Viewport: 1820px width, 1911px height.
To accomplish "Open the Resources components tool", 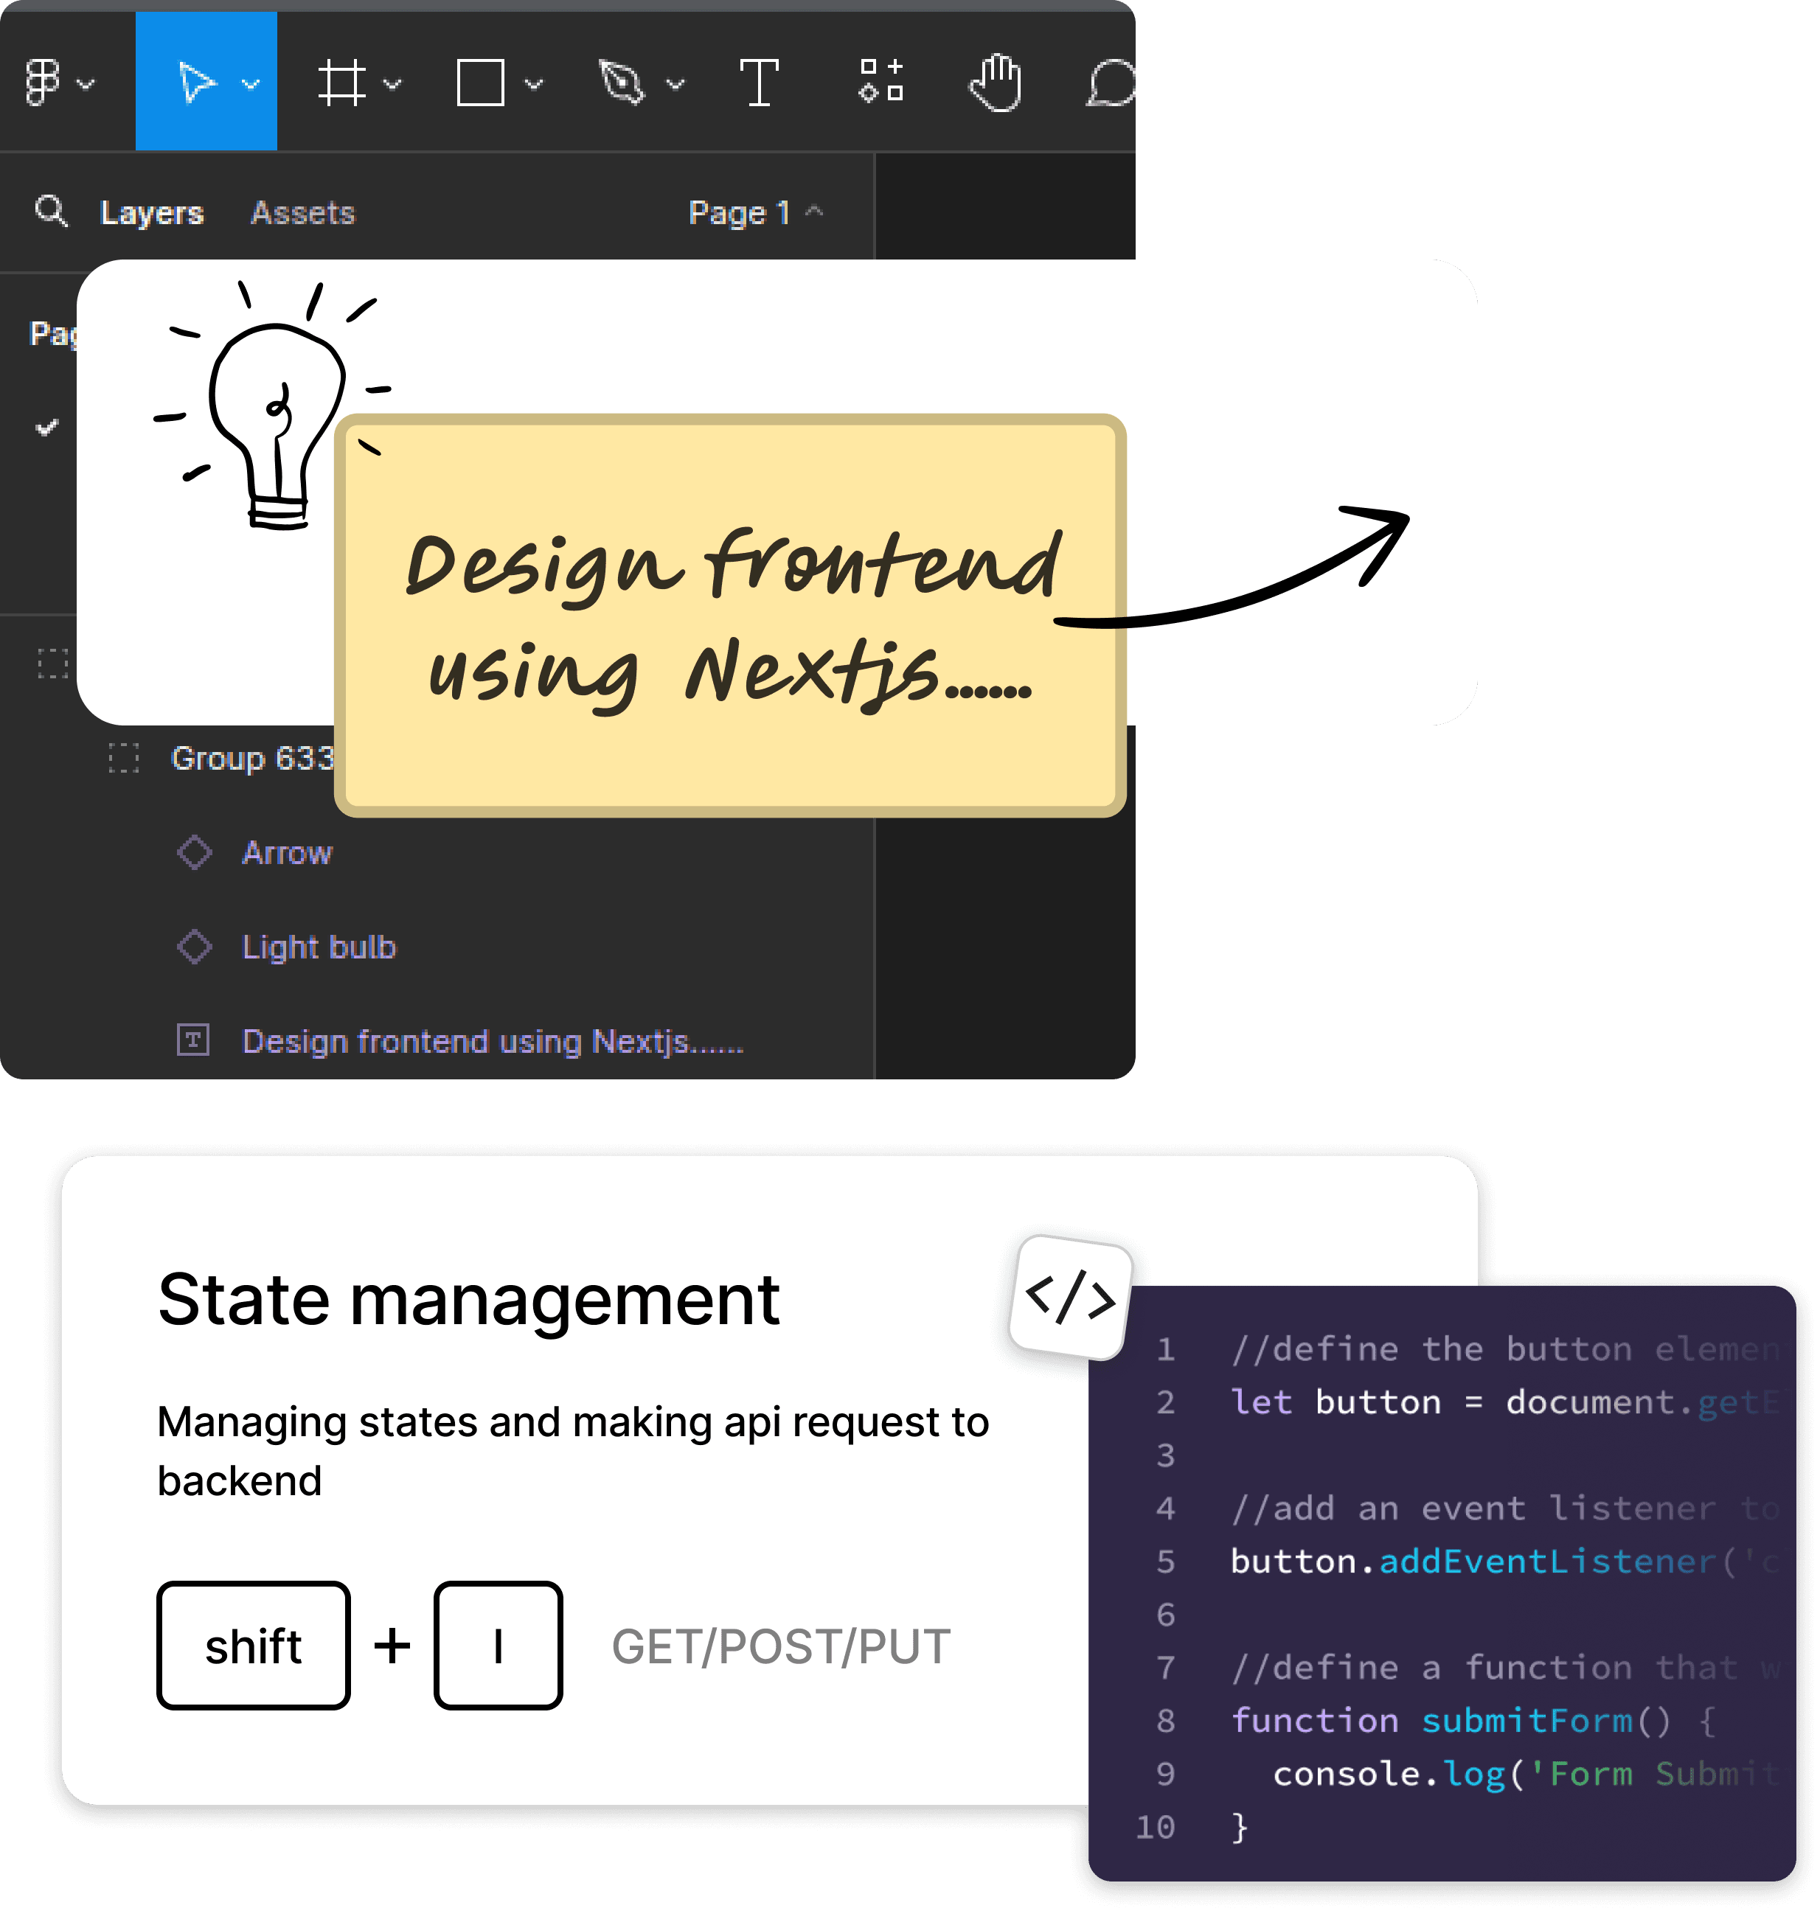I will pyautogui.click(x=881, y=80).
